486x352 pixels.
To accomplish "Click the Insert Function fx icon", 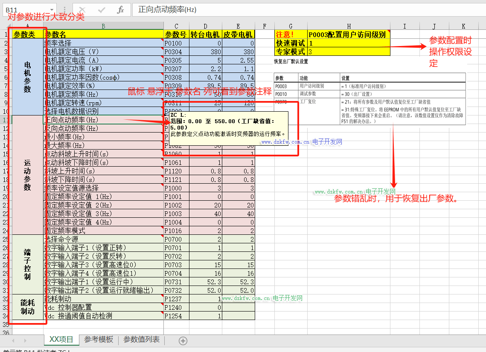I will (120, 10).
